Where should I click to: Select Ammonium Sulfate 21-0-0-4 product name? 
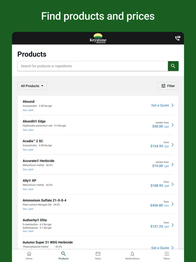(45, 200)
